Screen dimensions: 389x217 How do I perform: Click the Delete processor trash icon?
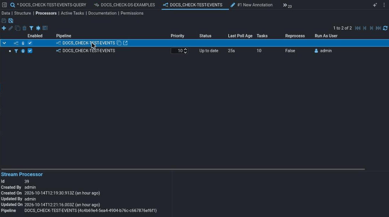(24, 28)
